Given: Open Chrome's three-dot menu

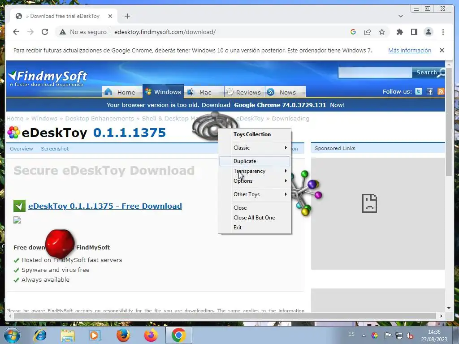Looking at the screenshot, I should [443, 32].
